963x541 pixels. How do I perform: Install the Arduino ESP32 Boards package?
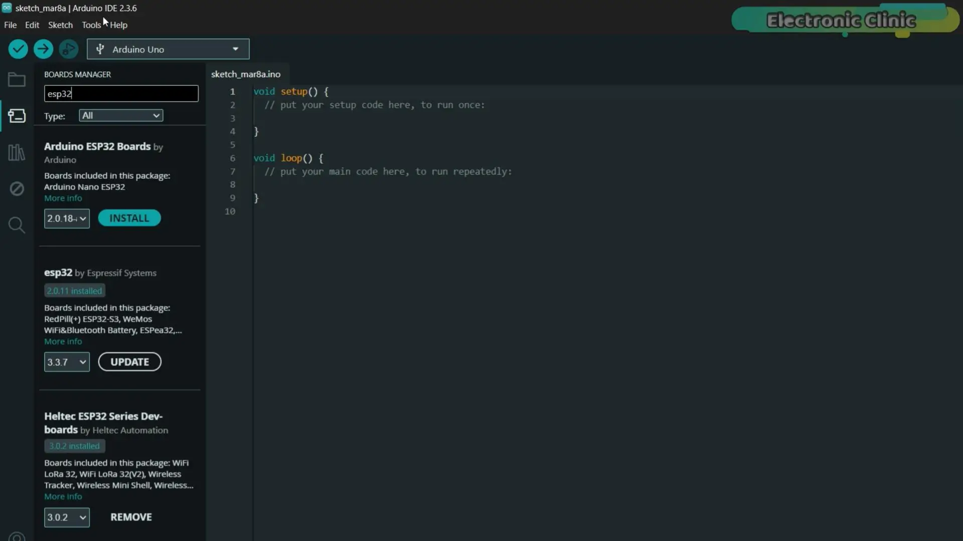pyautogui.click(x=129, y=218)
